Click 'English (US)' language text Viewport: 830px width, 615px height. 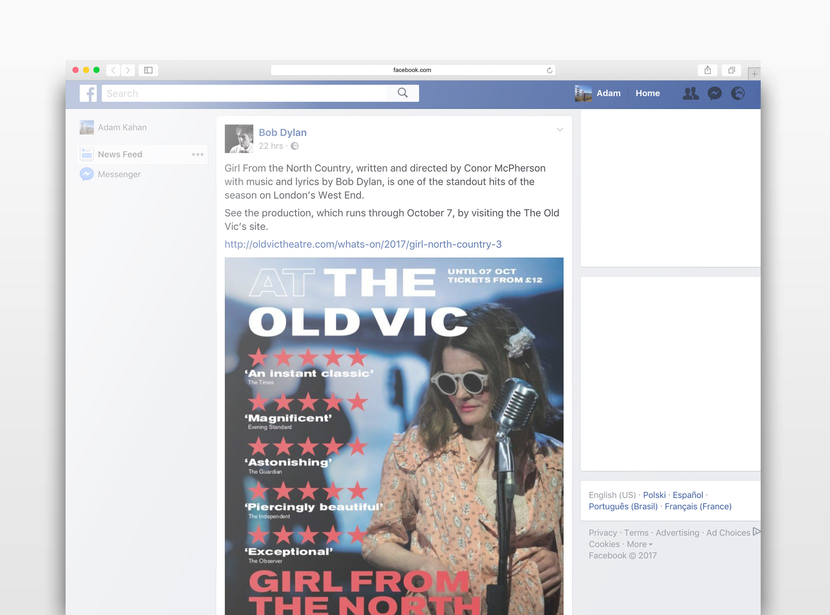point(612,495)
